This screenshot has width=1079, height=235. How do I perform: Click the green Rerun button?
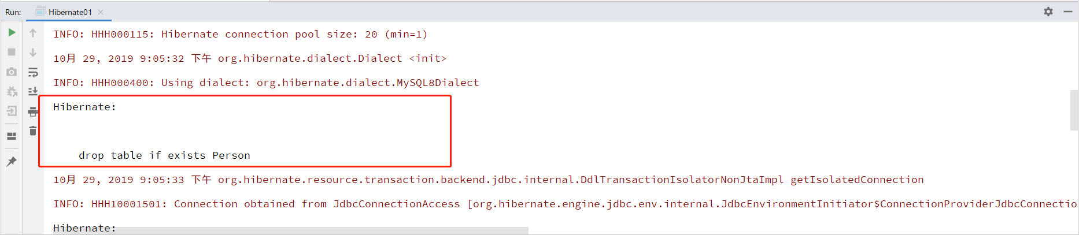[x=12, y=32]
